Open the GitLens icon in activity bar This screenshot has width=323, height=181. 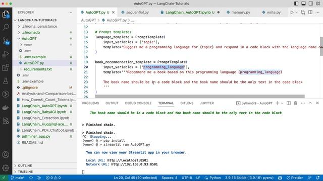pos(6,94)
